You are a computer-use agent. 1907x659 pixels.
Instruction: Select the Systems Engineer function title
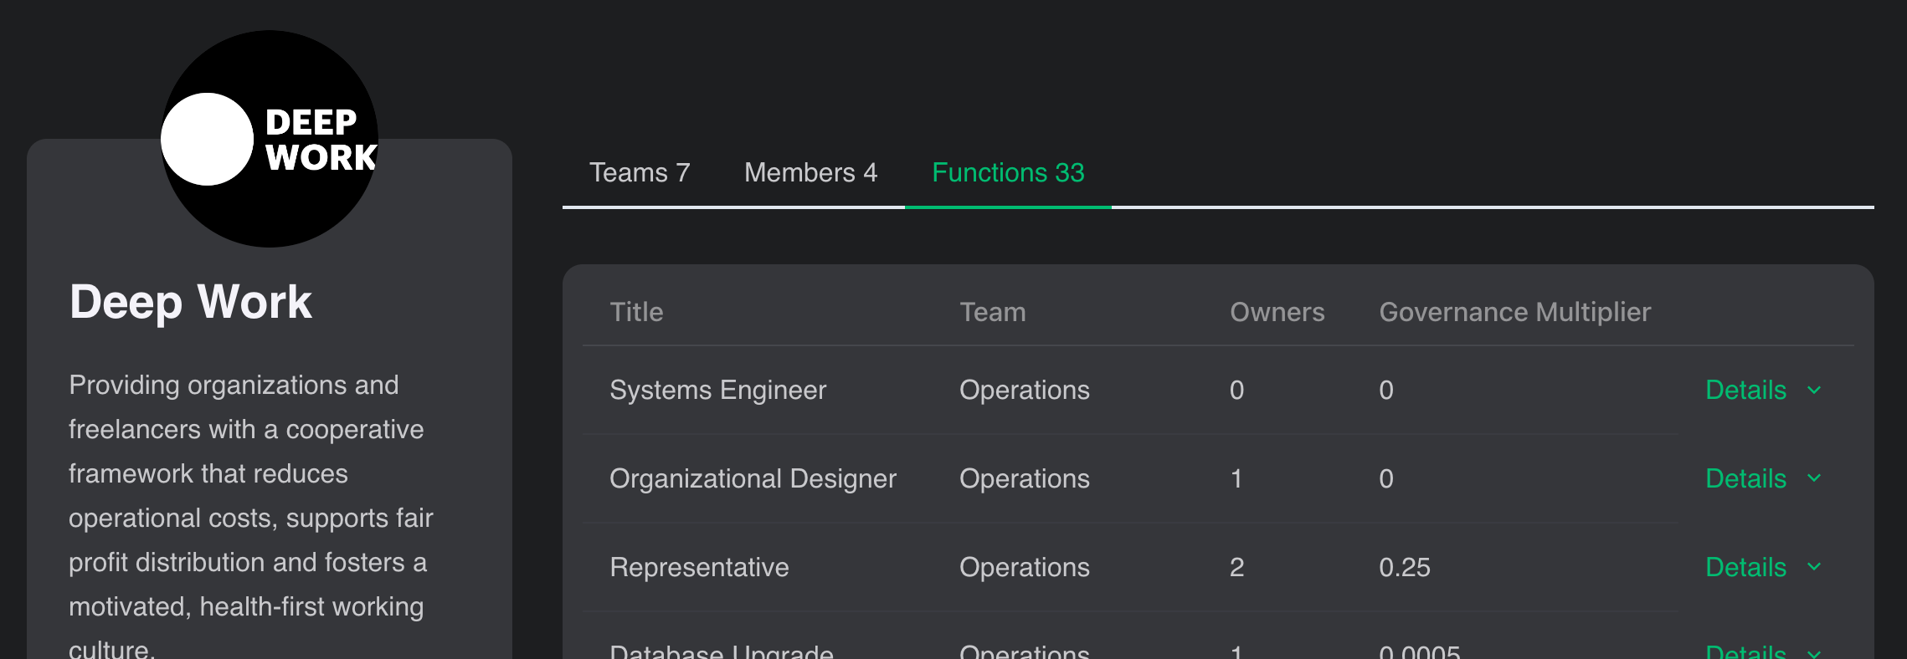[717, 391]
